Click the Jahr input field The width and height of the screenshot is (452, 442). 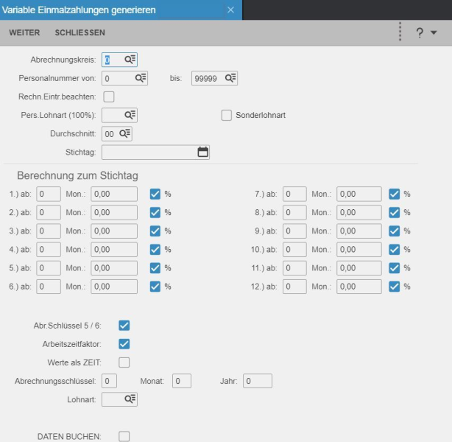click(258, 381)
